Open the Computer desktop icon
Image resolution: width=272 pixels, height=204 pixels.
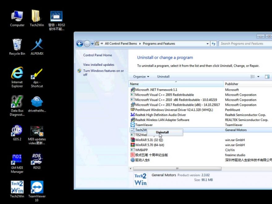(x=17, y=18)
